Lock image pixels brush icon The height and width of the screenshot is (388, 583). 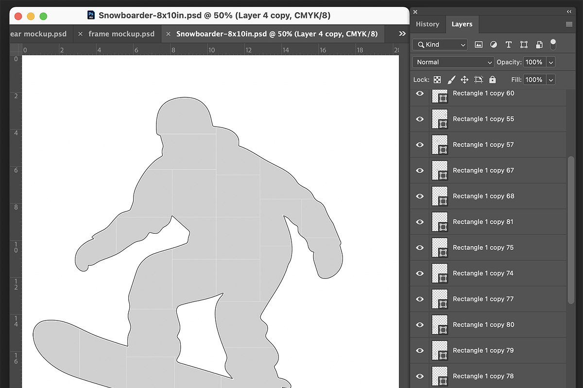click(x=451, y=80)
